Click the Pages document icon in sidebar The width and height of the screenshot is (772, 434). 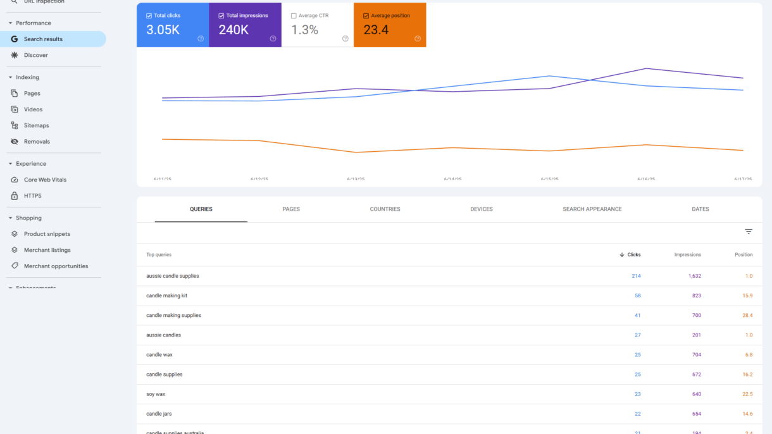pos(15,94)
